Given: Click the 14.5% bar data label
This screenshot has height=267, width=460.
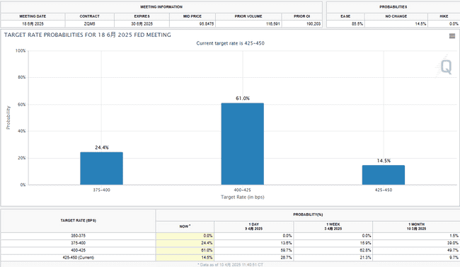Looking at the screenshot, I should [384, 161].
